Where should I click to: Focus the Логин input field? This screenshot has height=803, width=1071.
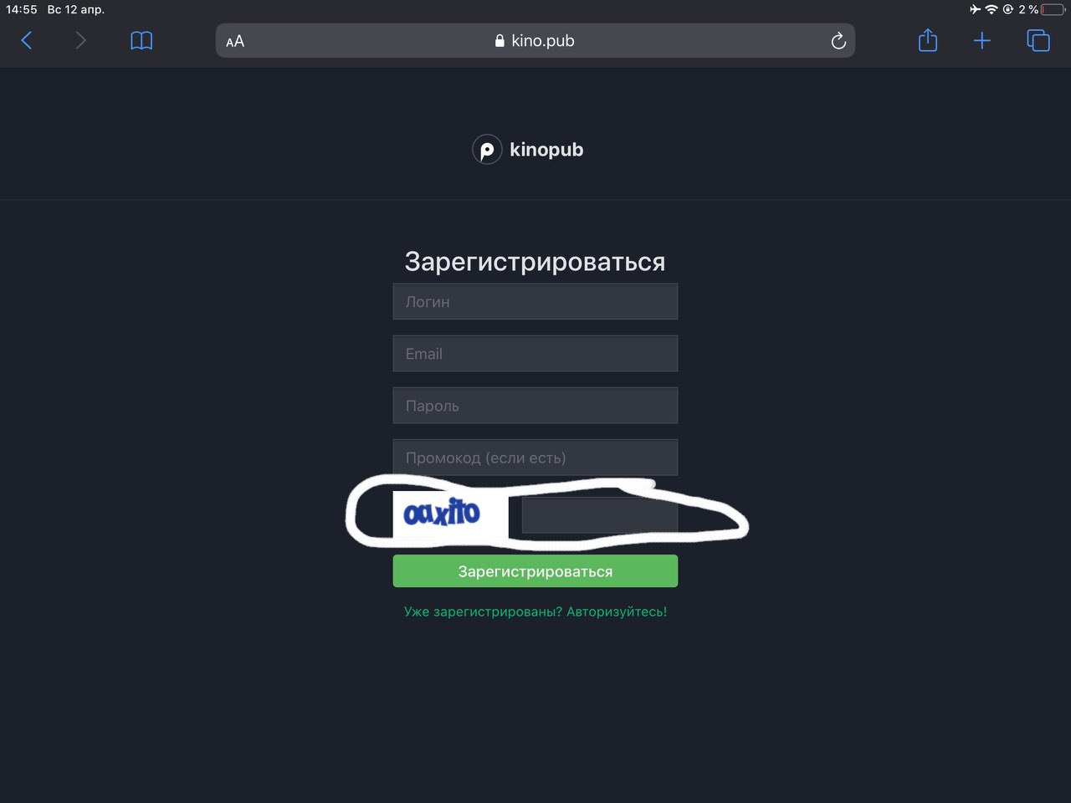coord(535,301)
